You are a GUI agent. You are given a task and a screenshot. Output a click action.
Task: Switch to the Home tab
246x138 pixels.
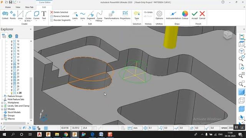8,7
